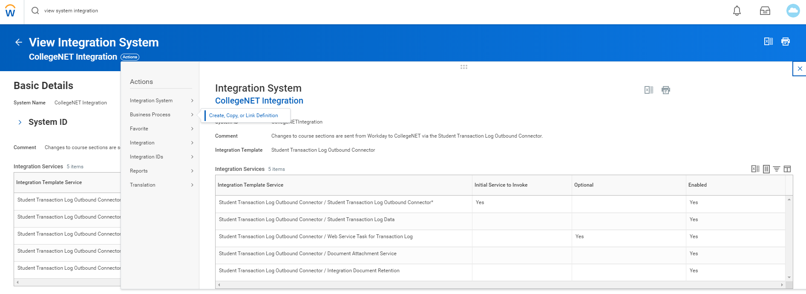Open filter icon on Integration Services table
The height and width of the screenshot is (294, 806).
tap(777, 169)
